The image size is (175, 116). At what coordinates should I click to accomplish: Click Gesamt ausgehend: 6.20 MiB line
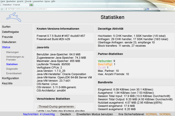[117, 109]
